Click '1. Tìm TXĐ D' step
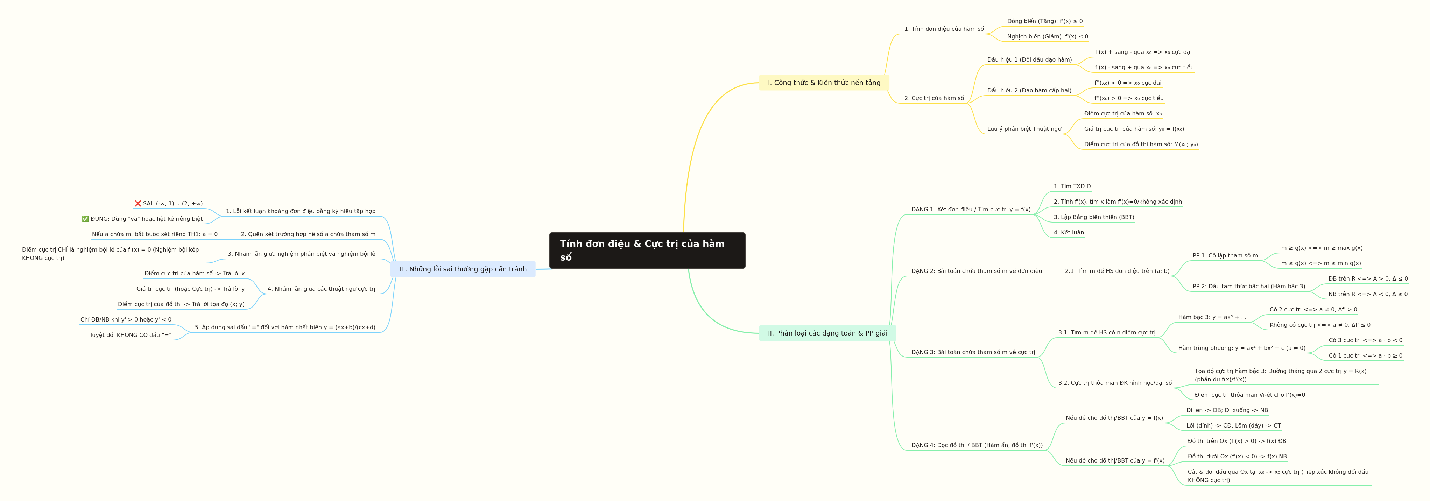 coord(1072,186)
